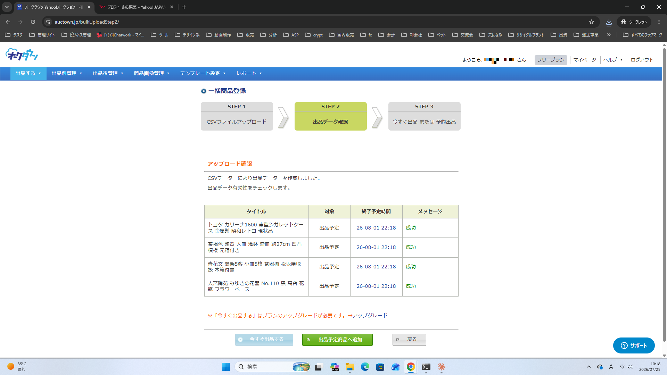
Task: Click the Auctown logo
Action: [22, 55]
